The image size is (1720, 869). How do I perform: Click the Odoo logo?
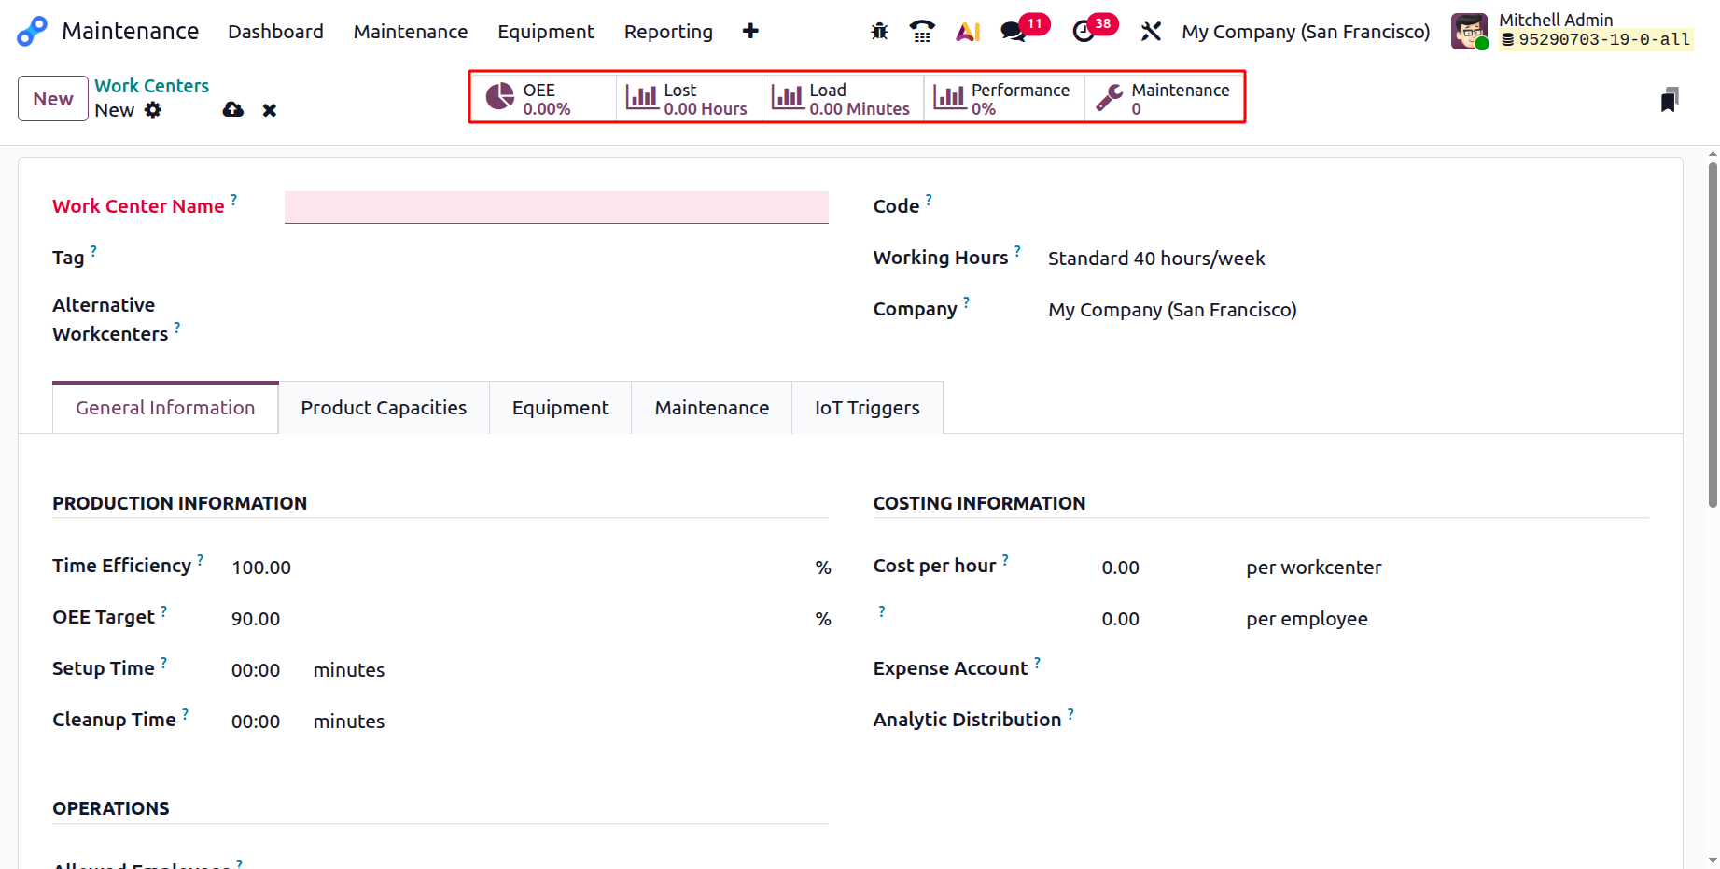[x=31, y=31]
